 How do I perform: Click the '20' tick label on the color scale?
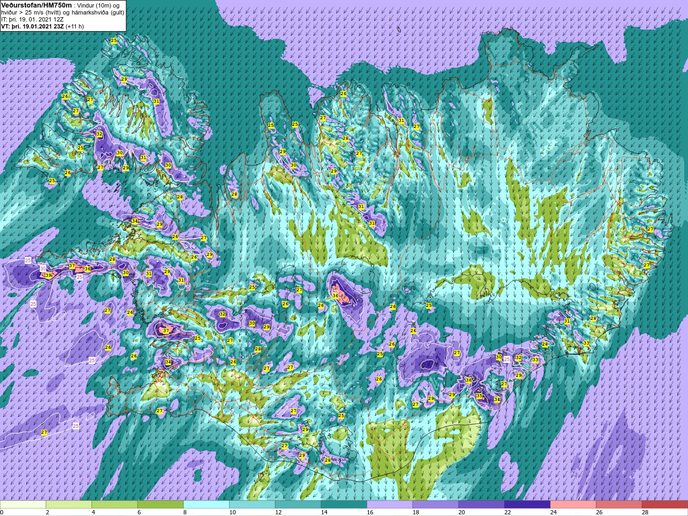click(x=462, y=512)
